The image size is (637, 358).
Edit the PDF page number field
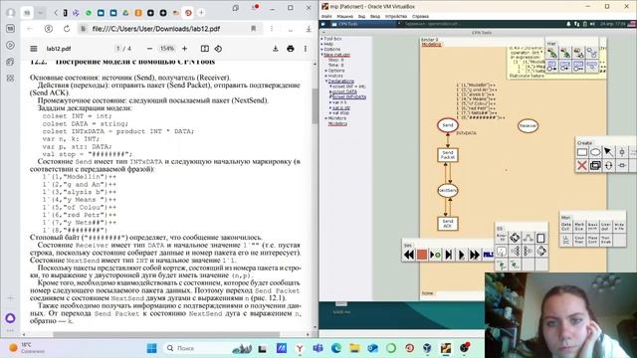coord(118,49)
